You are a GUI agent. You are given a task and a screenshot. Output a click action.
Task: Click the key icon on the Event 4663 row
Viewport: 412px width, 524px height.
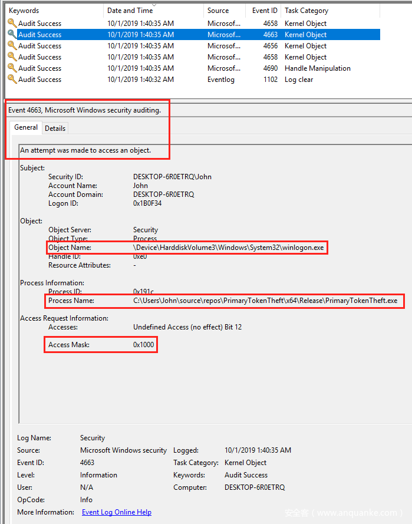(12, 35)
